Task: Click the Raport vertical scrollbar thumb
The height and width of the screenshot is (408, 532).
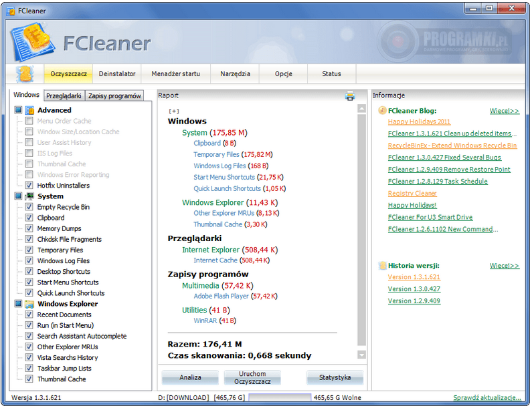Action: pyautogui.click(x=361, y=230)
